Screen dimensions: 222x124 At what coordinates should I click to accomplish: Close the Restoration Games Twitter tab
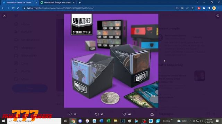[36, 2]
